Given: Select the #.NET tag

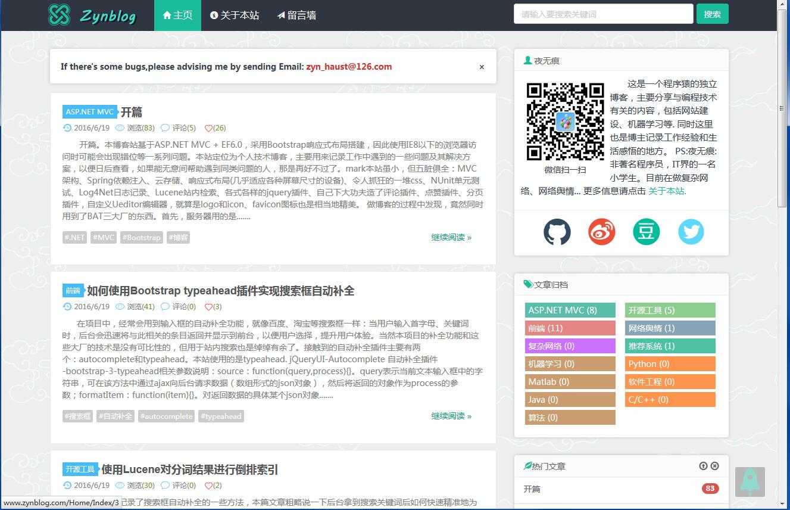Looking at the screenshot, I should (x=74, y=237).
